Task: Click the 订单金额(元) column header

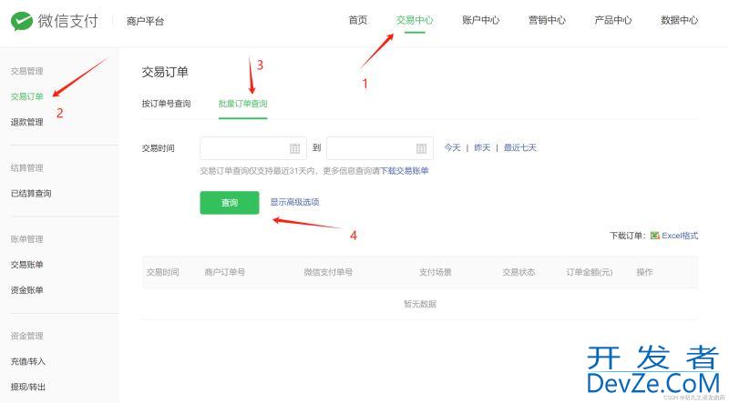Action: point(589,272)
